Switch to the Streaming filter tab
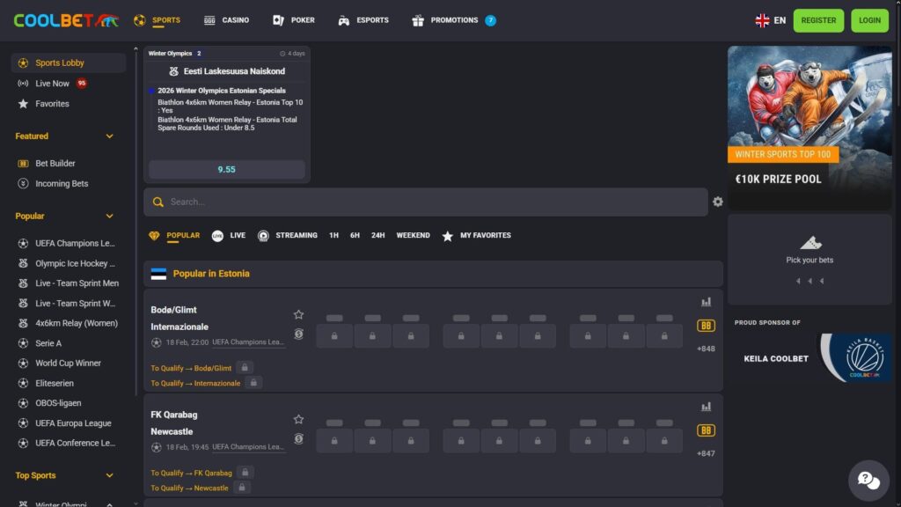 (x=288, y=236)
